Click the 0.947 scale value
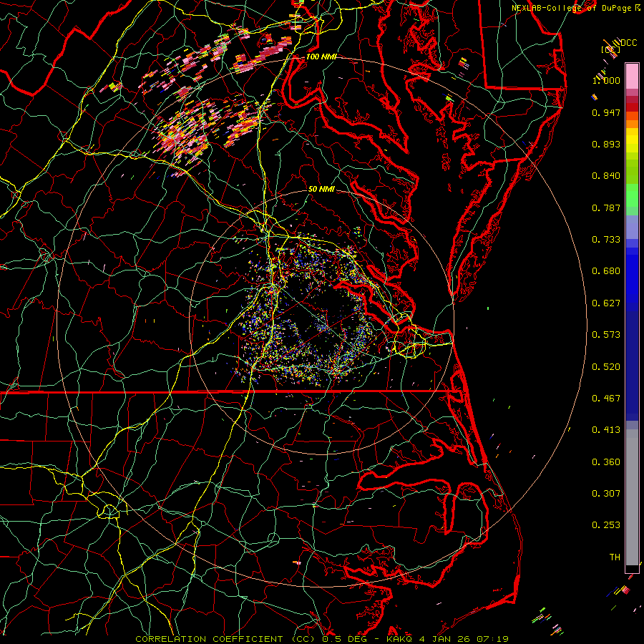The width and height of the screenshot is (644, 644). (x=605, y=113)
